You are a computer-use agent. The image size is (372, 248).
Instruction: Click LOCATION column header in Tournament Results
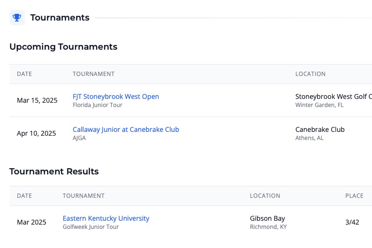(x=265, y=196)
